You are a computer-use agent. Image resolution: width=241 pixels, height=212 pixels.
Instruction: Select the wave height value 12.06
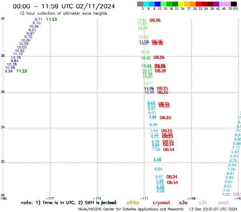[143, 37]
